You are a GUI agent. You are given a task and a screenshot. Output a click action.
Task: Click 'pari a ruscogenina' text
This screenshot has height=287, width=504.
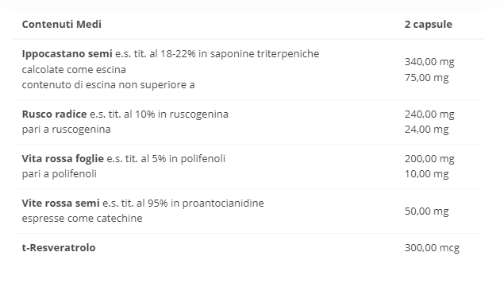(x=66, y=130)
